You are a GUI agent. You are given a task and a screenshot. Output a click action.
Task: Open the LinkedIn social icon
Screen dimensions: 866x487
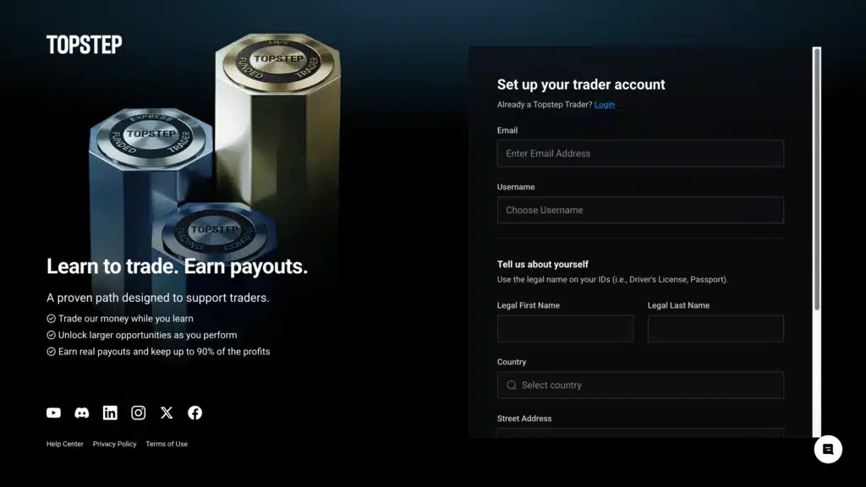(110, 413)
